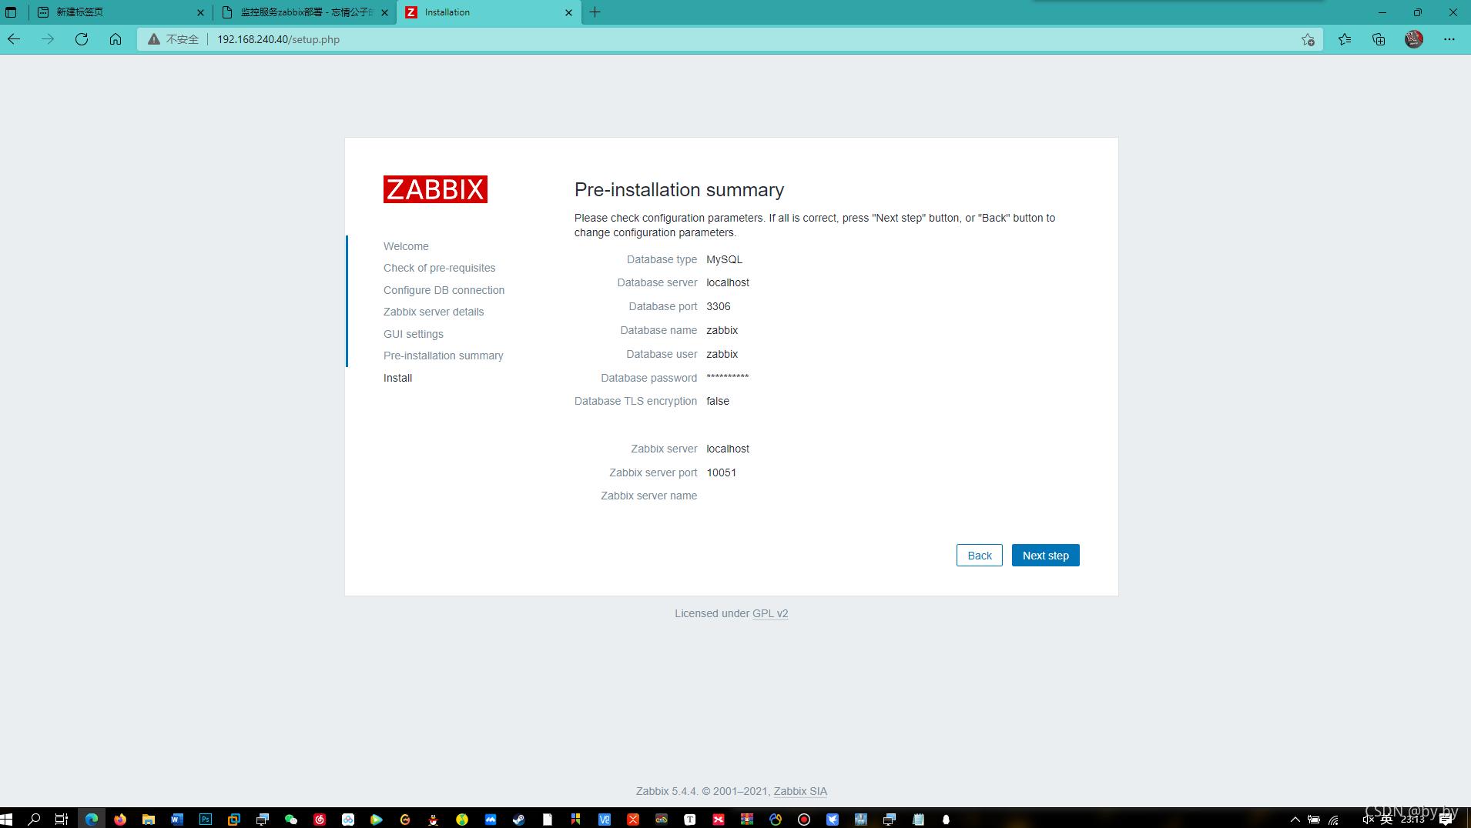1471x828 pixels.
Task: Click the browser forward arrow
Action: [48, 39]
